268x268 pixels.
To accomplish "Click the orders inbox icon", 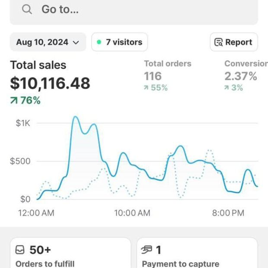I will pos(20,250).
